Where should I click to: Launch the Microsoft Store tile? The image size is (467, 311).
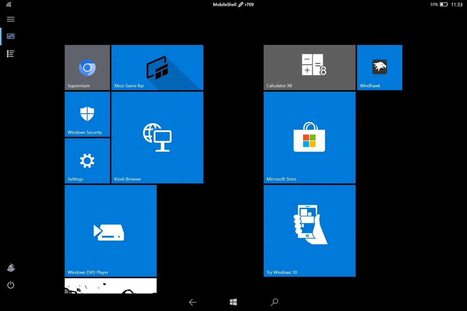(x=309, y=137)
